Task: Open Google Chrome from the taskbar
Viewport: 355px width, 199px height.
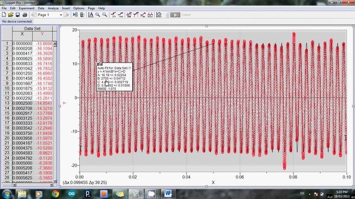Action: (55, 194)
